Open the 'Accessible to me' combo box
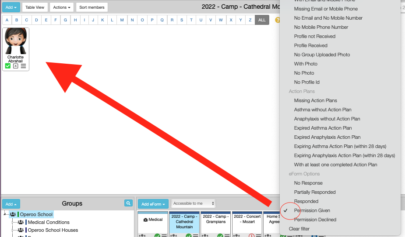 tap(194, 203)
